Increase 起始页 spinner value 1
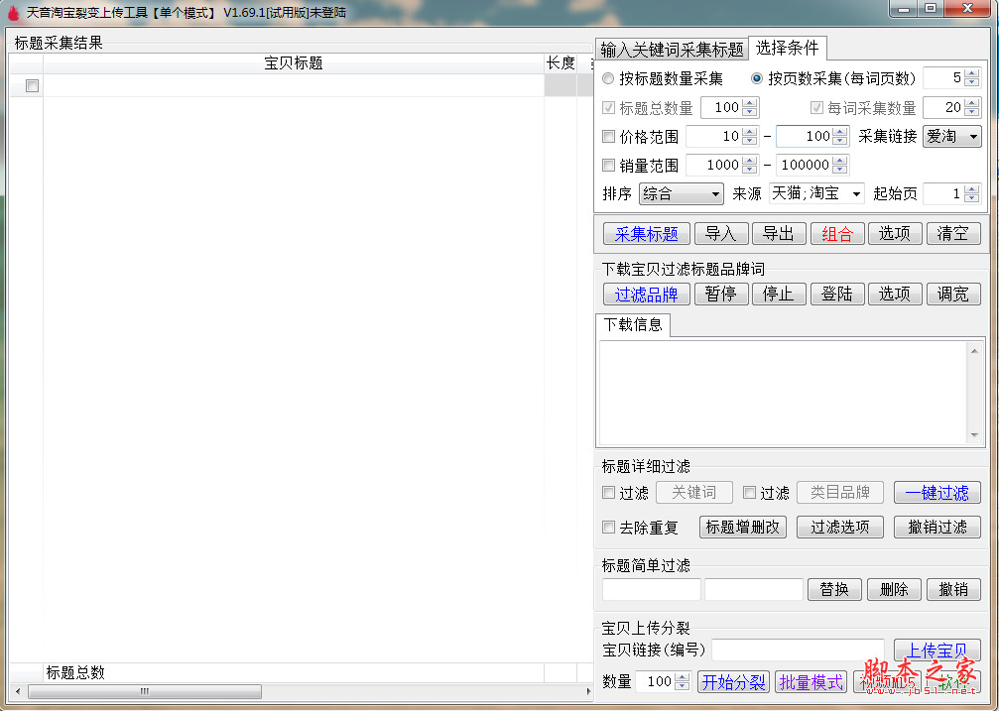 tap(971, 188)
